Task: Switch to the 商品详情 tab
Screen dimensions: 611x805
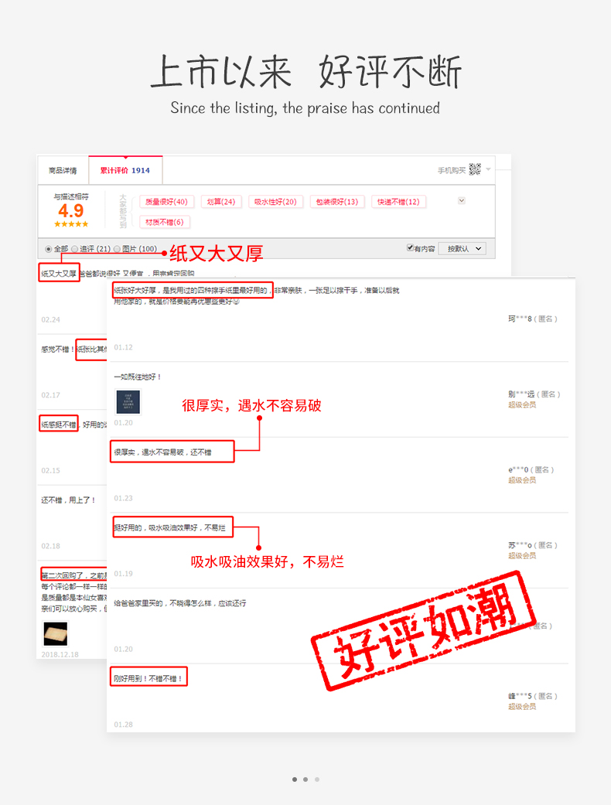Action: (x=63, y=170)
